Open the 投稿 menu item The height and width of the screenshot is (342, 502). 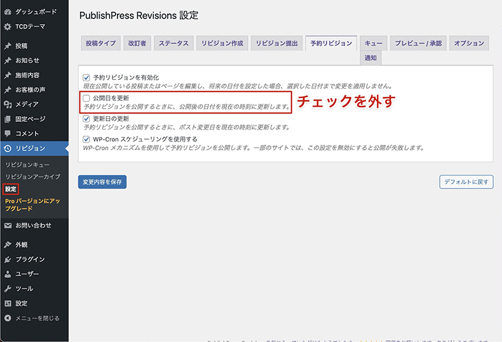point(34,46)
